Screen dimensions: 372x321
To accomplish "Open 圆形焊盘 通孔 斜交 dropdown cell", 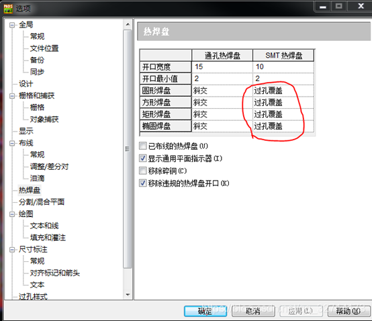I will (222, 91).
